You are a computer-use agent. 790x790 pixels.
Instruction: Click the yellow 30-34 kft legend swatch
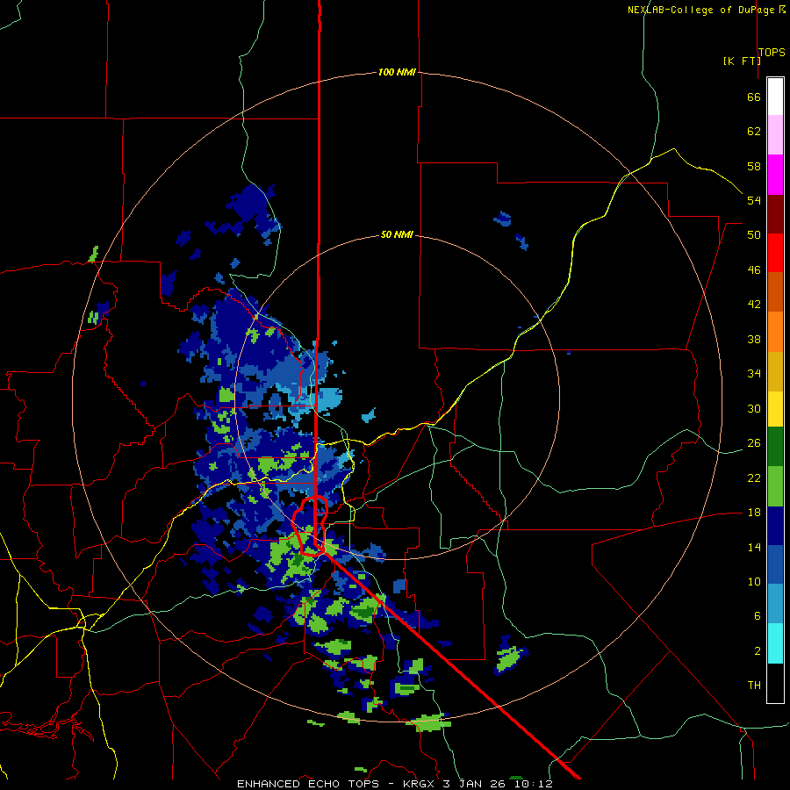[x=775, y=409]
